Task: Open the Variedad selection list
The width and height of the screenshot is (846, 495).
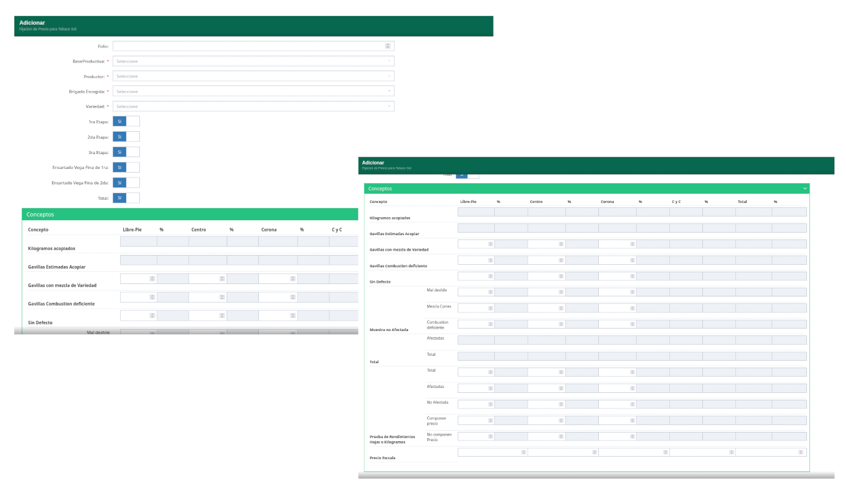Action: coord(253,106)
